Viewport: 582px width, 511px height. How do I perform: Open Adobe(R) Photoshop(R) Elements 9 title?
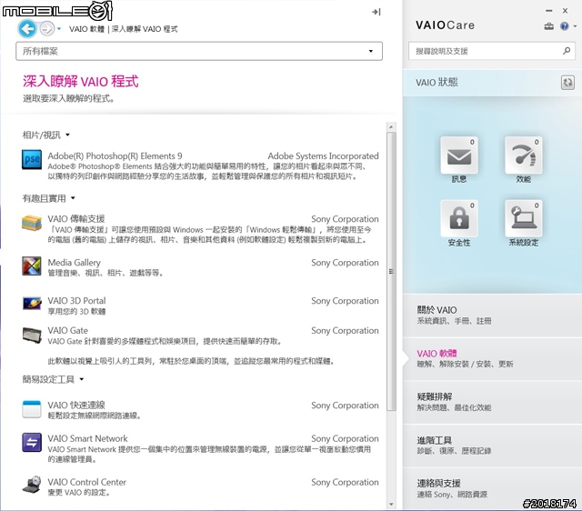(115, 155)
